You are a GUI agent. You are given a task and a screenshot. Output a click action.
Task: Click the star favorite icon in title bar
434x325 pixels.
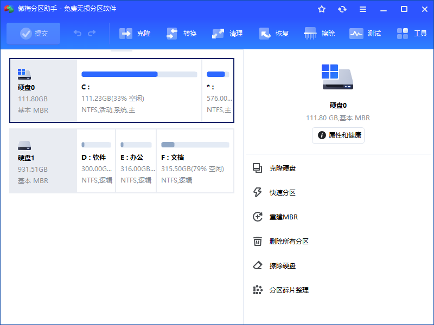[322, 9]
